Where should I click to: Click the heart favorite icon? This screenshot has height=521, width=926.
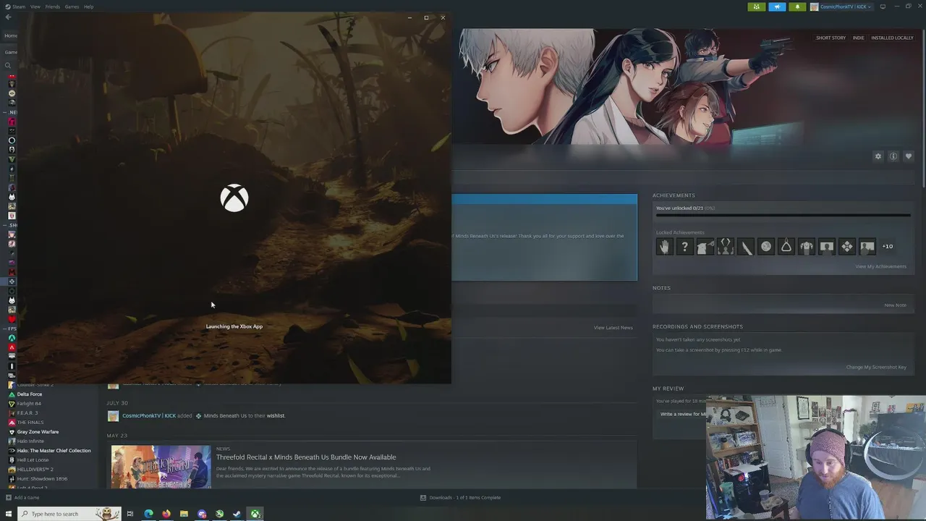coord(909,156)
